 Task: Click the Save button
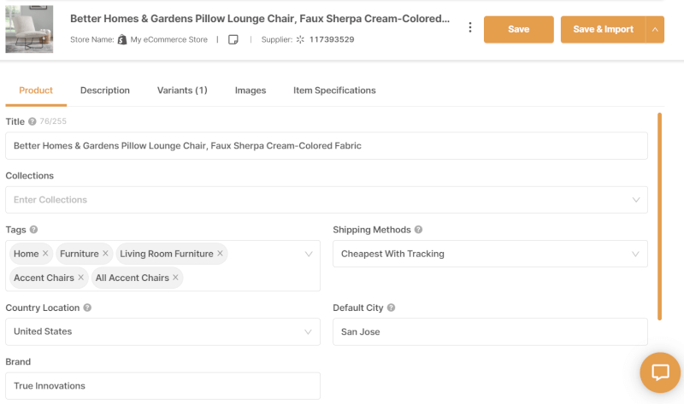(x=519, y=30)
